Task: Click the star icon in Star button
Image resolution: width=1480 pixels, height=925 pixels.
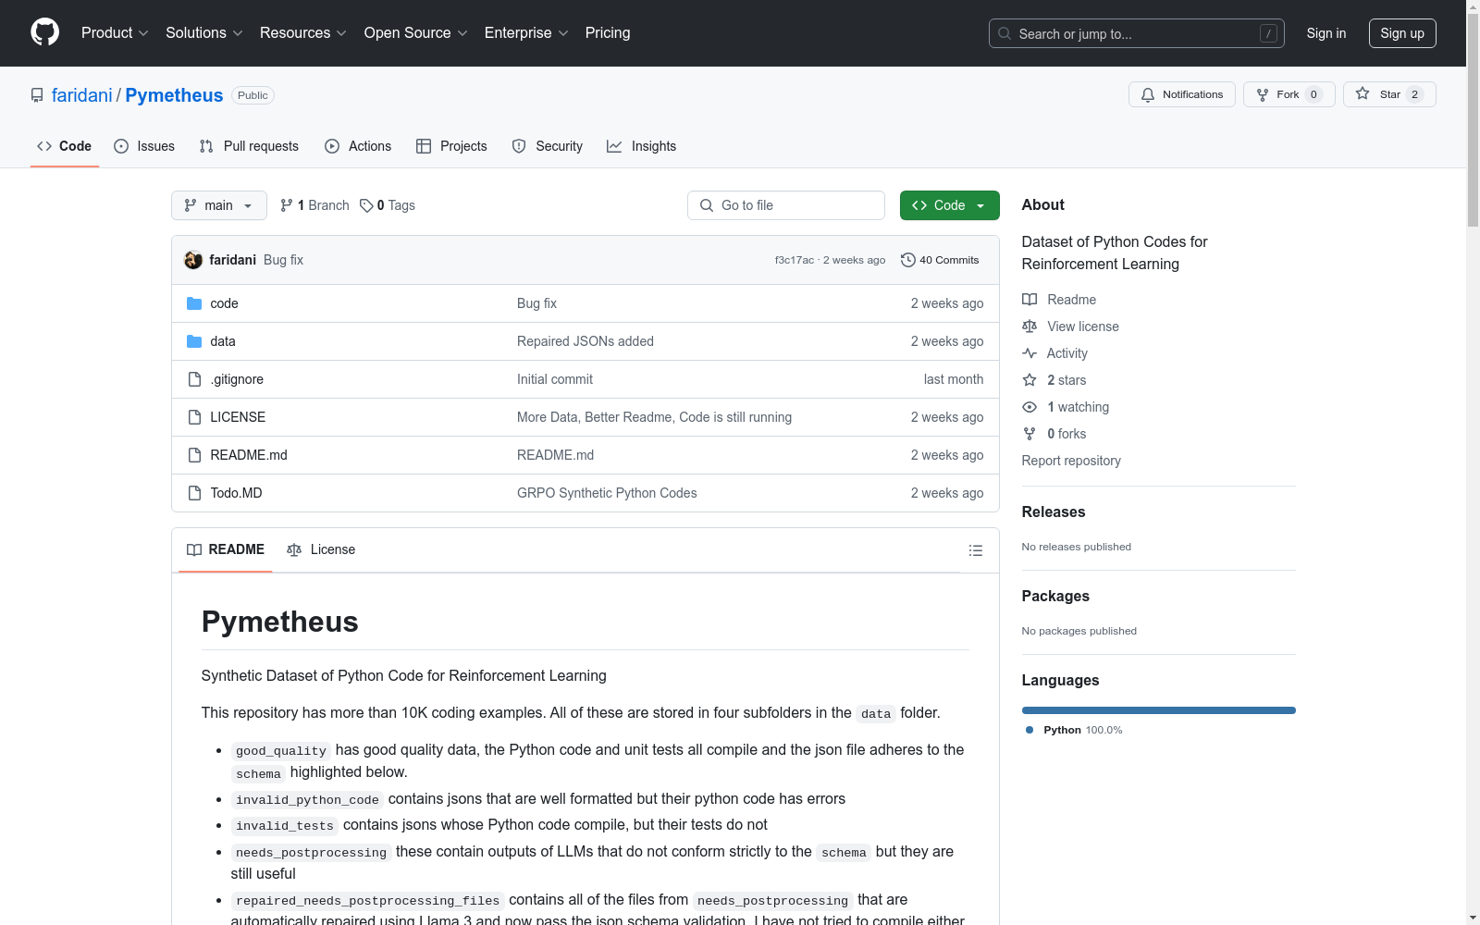Action: pyautogui.click(x=1363, y=93)
